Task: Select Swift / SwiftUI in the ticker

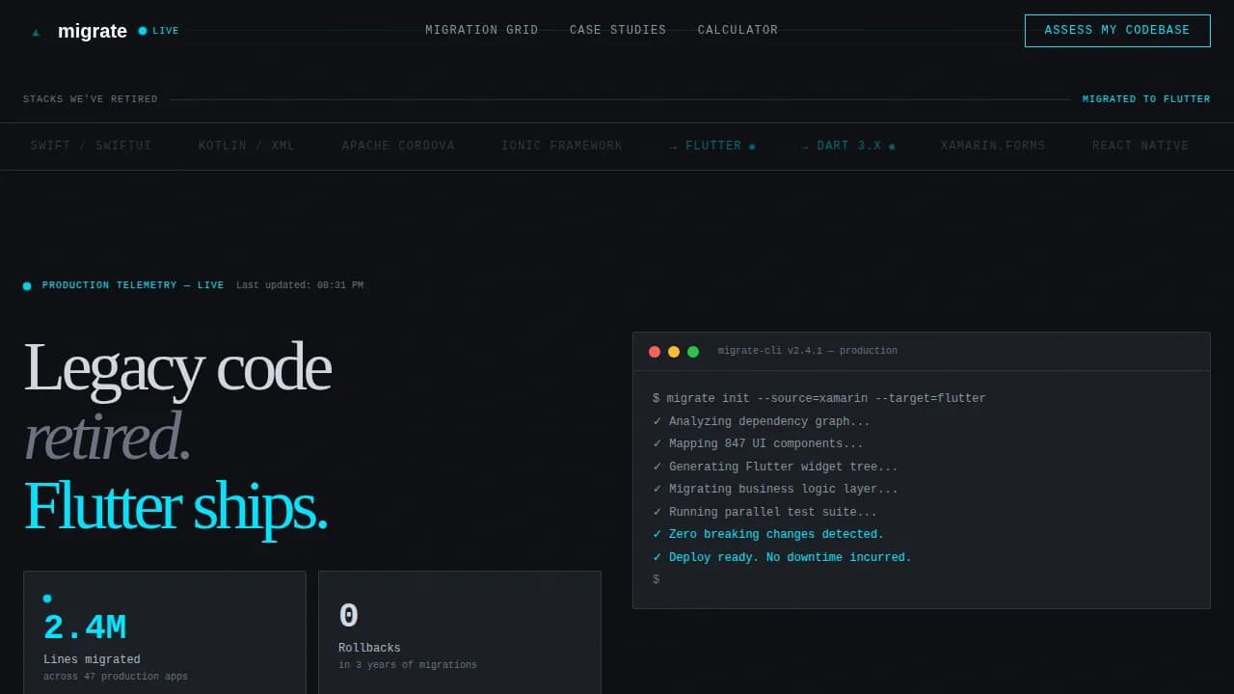Action: coord(92,147)
